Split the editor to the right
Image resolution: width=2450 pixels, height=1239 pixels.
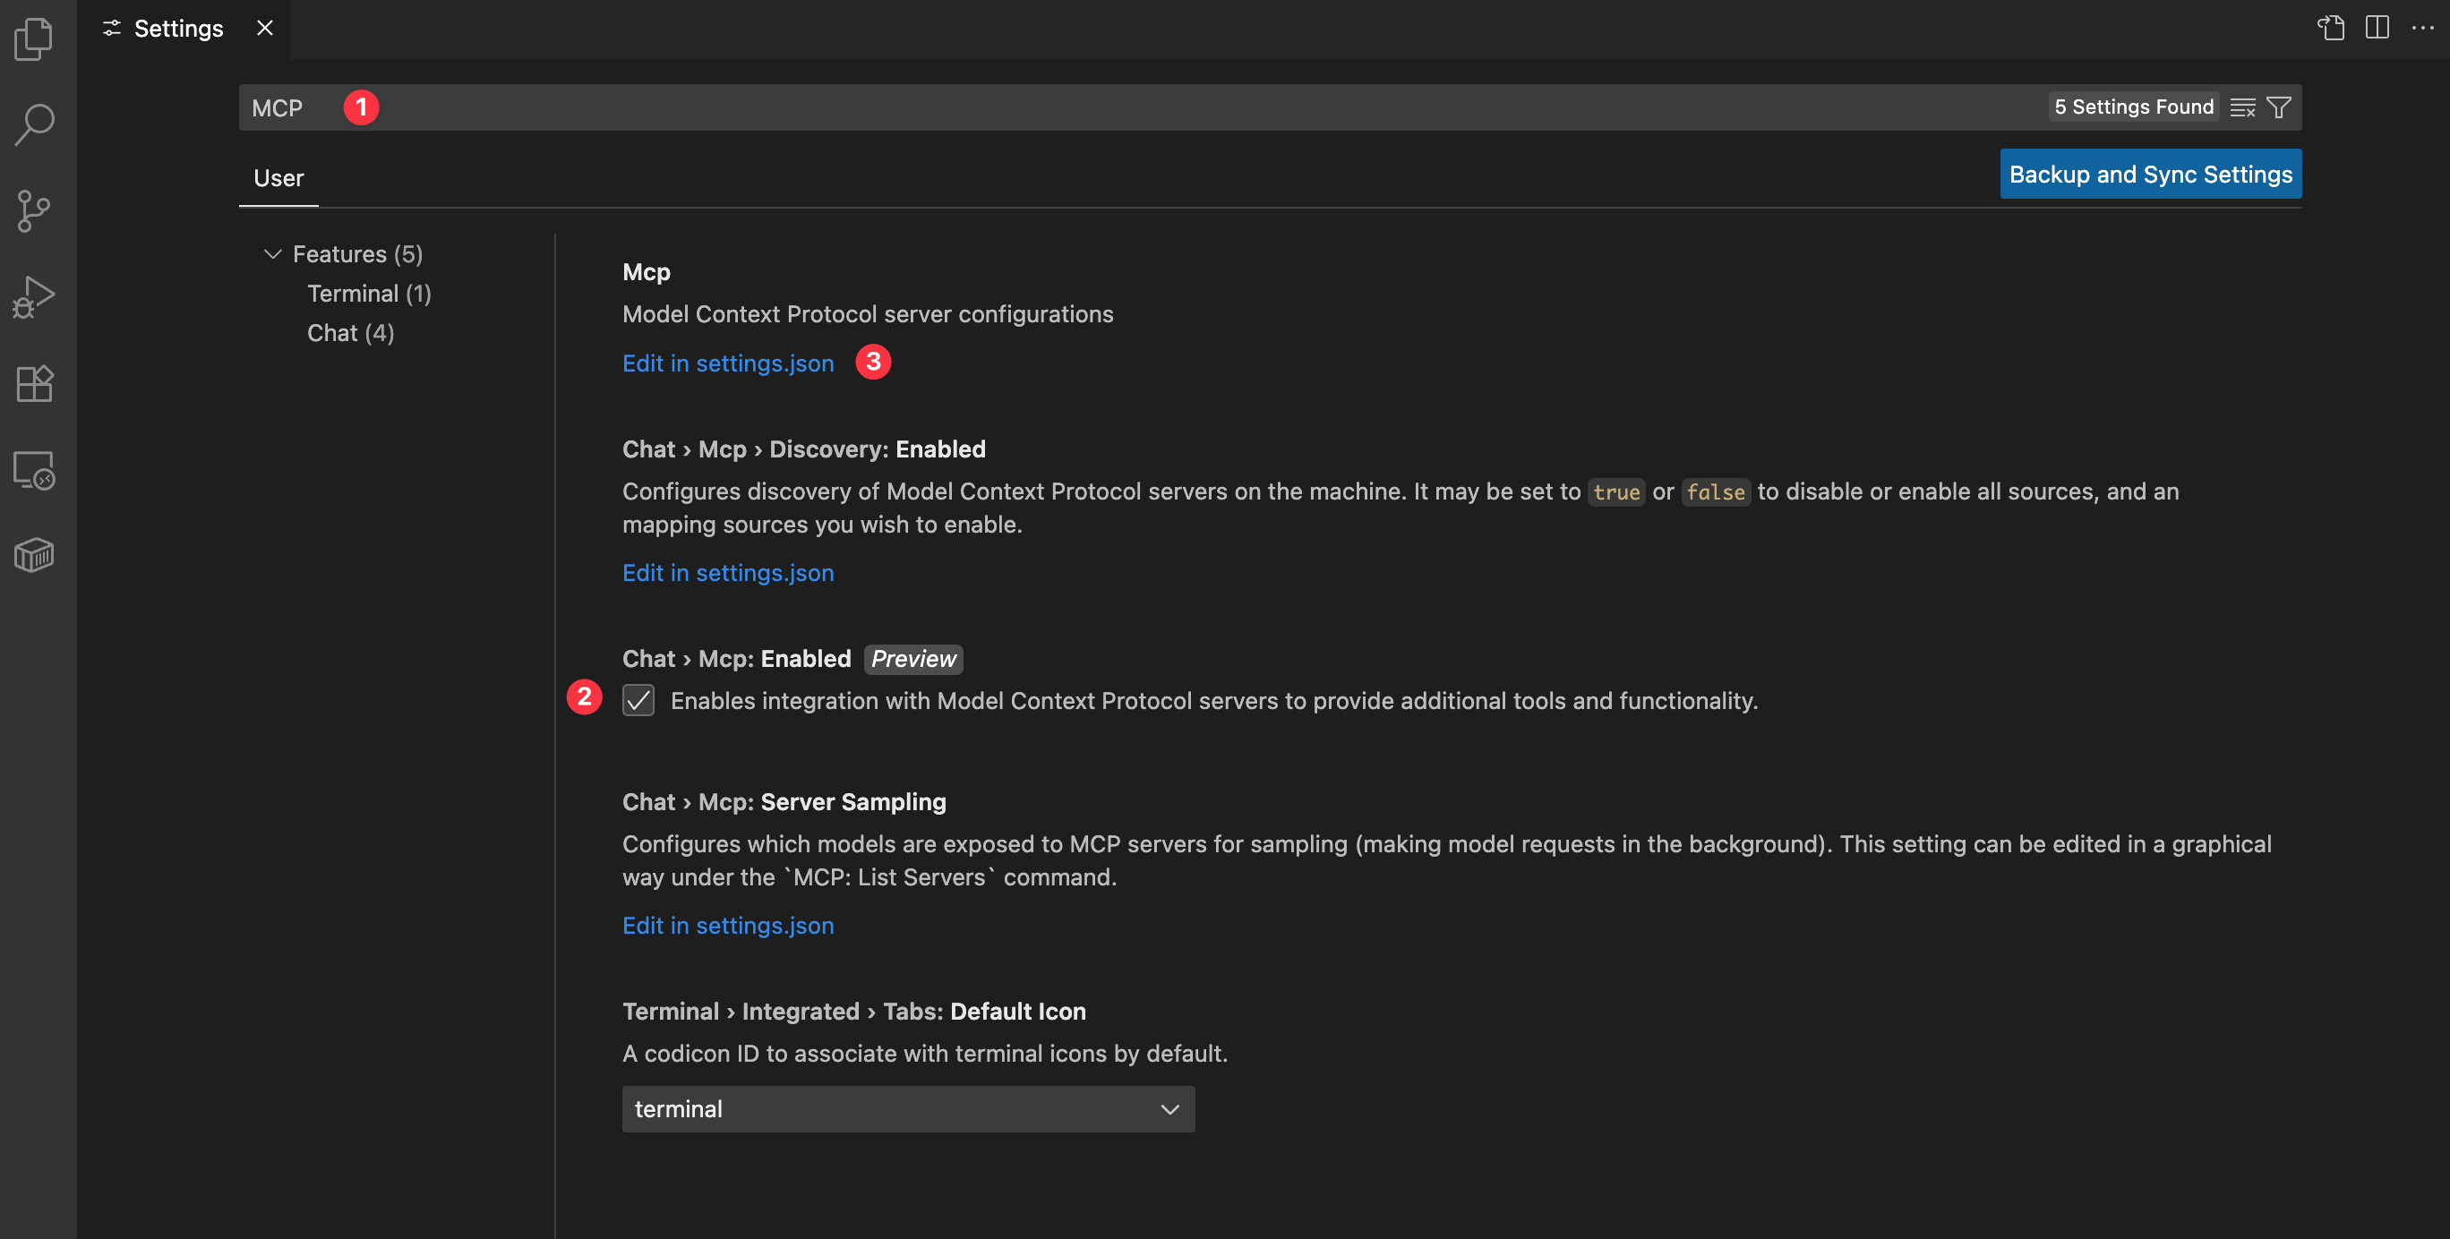[x=2377, y=28]
